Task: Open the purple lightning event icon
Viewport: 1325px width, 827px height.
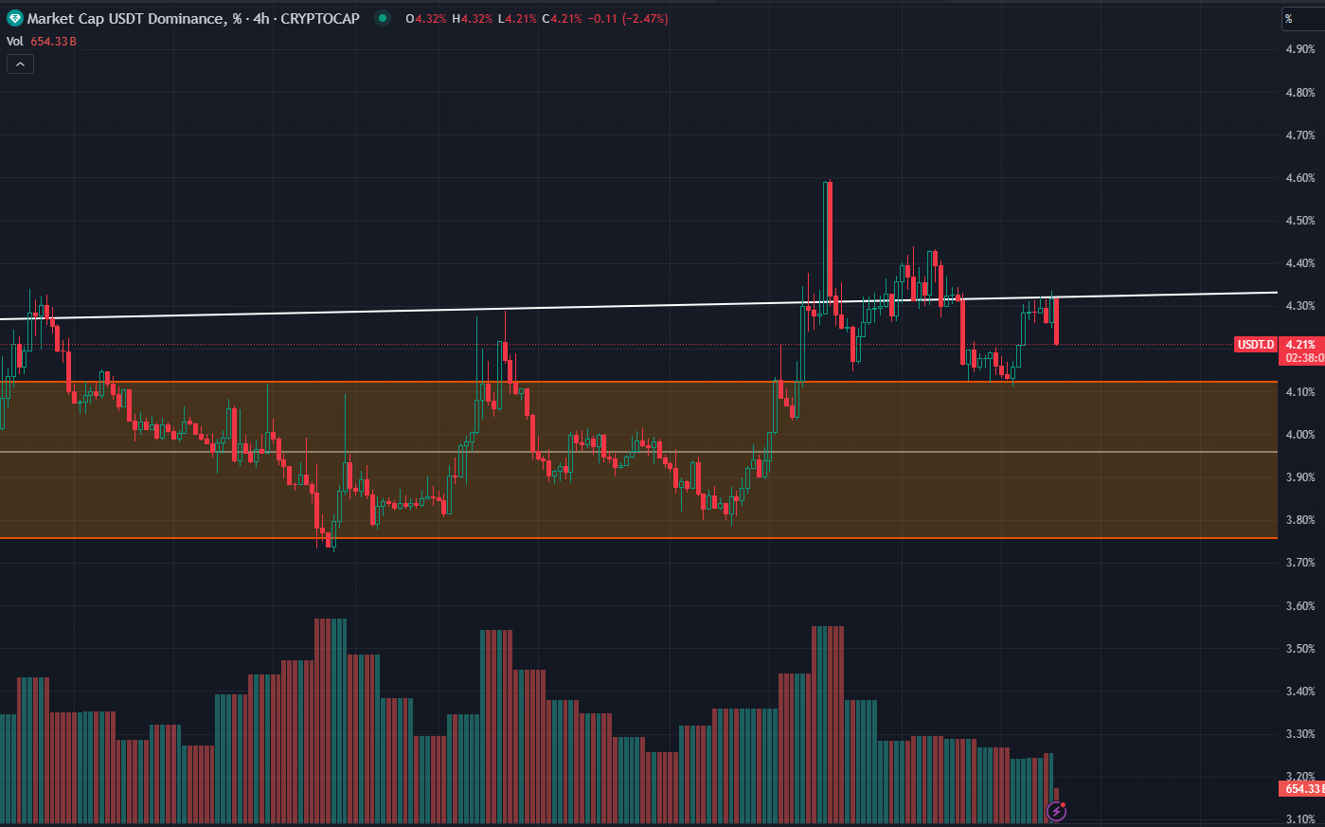Action: (1057, 811)
